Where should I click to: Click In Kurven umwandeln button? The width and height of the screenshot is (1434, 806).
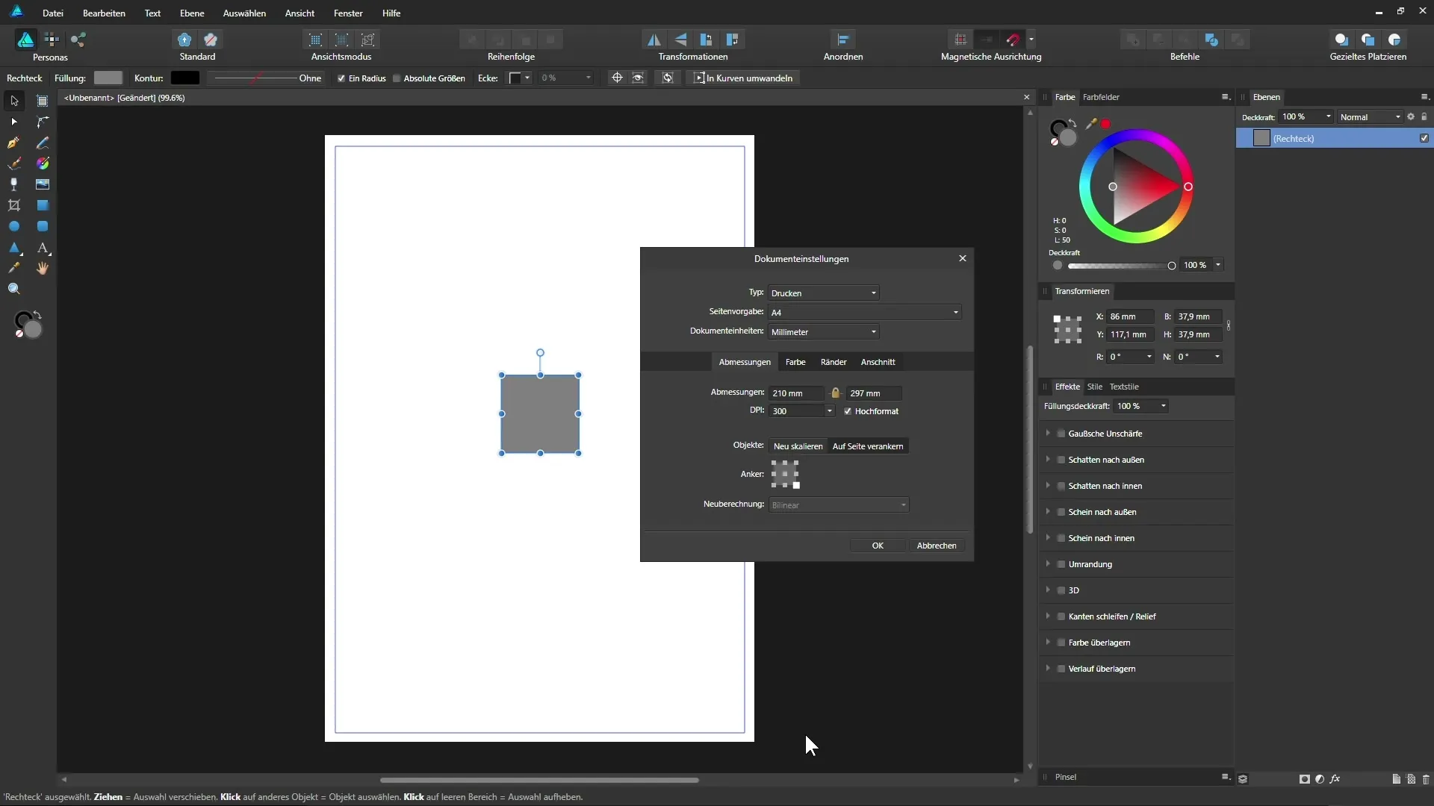coord(743,78)
